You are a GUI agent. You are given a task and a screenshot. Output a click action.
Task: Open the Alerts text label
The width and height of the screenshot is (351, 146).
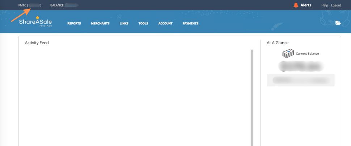[306, 5]
